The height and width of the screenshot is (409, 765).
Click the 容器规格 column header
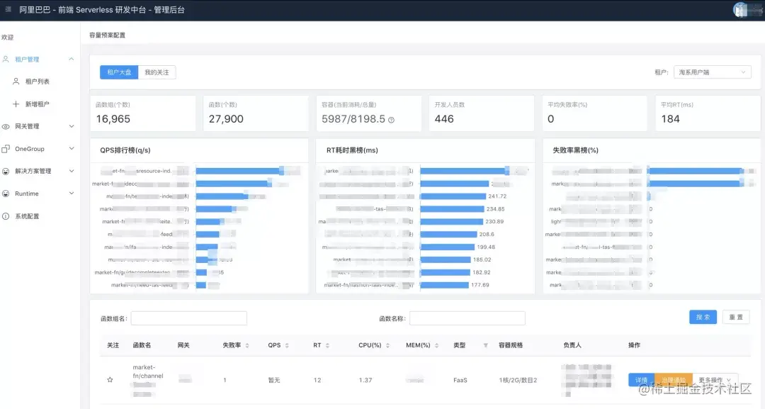click(511, 345)
